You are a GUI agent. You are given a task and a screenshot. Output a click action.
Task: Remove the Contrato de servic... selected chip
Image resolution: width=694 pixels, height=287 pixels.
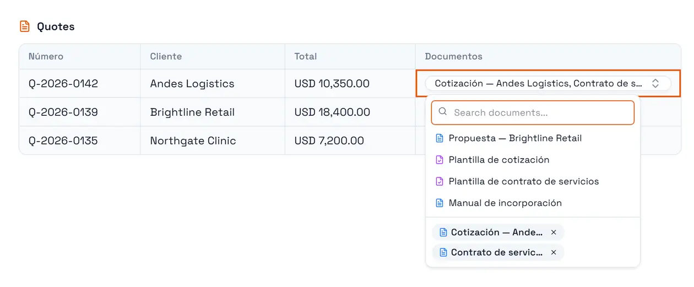click(x=554, y=252)
